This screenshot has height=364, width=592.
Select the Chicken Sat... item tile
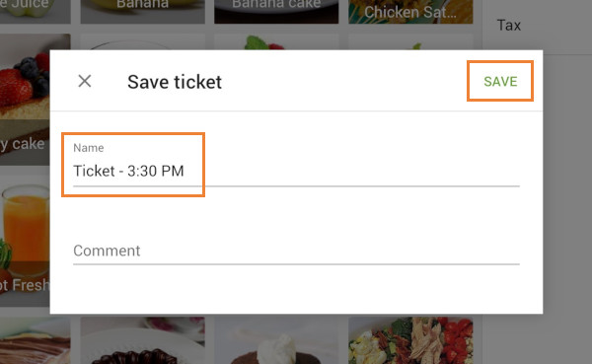click(410, 12)
